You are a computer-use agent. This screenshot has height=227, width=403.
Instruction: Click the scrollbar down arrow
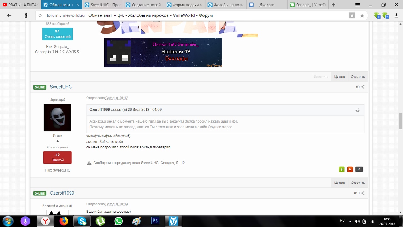[x=400, y=212]
